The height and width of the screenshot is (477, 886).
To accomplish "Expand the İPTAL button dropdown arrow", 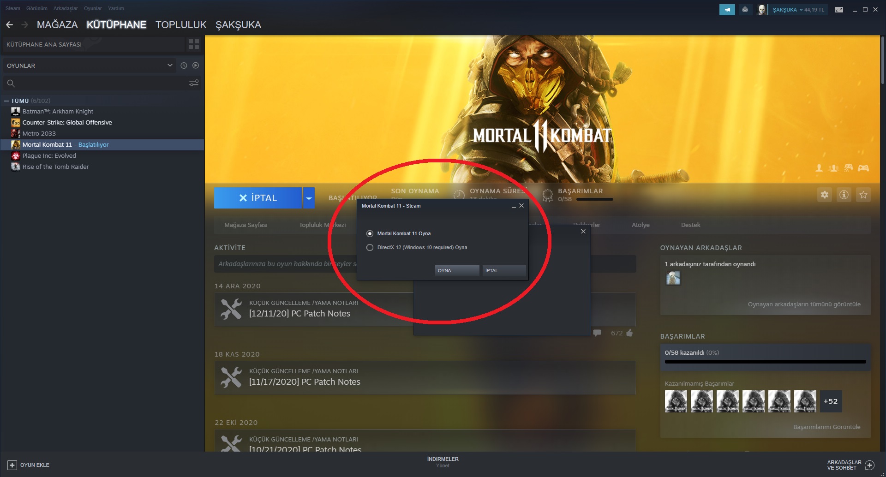I will 309,198.
